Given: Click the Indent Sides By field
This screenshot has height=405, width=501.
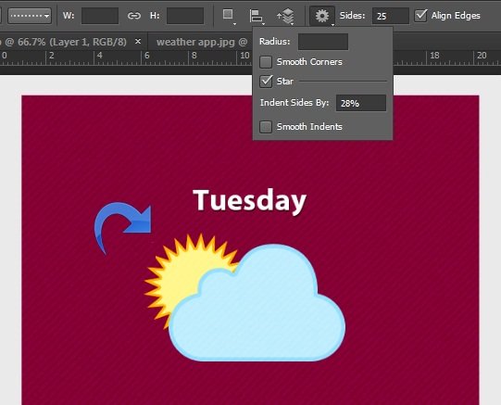Looking at the screenshot, I should (x=361, y=103).
